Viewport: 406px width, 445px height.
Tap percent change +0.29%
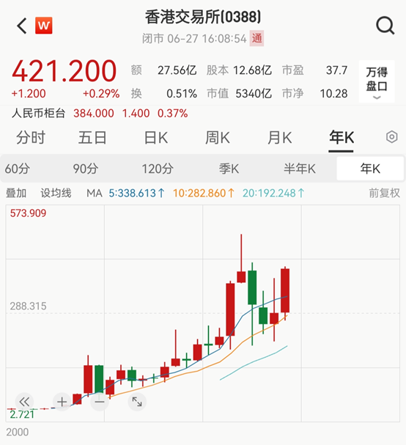pyautogui.click(x=101, y=94)
